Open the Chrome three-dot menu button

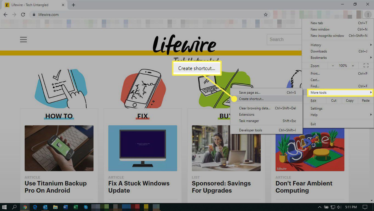point(368,15)
